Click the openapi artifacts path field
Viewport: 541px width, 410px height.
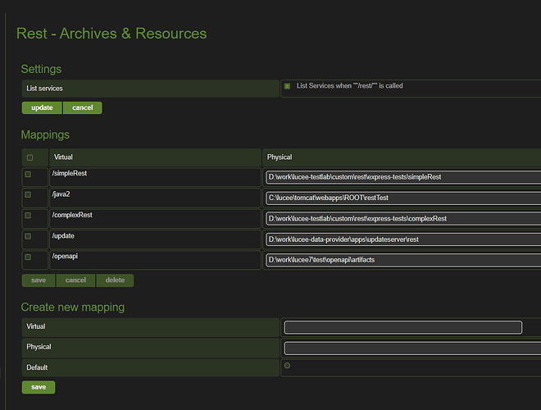click(402, 259)
